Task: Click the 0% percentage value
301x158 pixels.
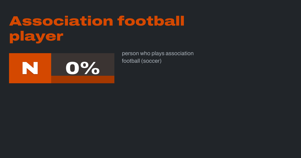Action: coord(83,68)
